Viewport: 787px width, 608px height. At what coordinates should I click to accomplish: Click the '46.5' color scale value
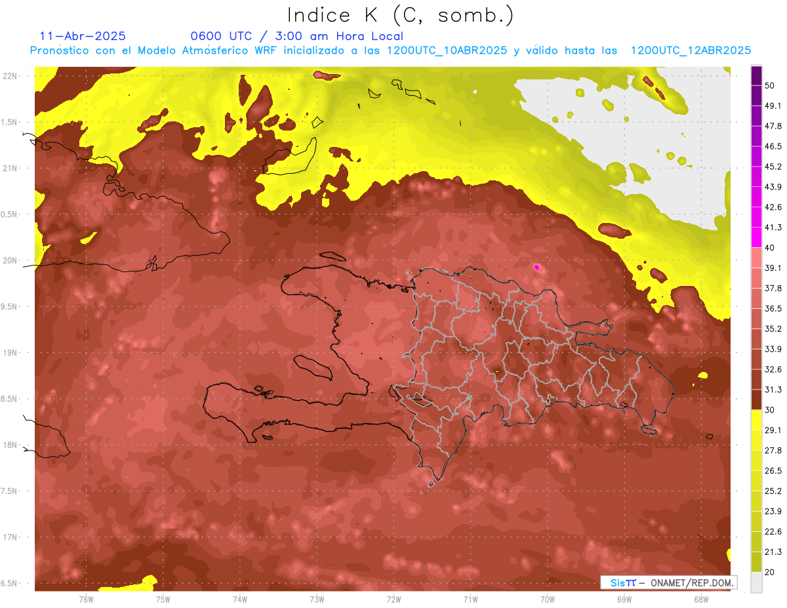(x=773, y=146)
